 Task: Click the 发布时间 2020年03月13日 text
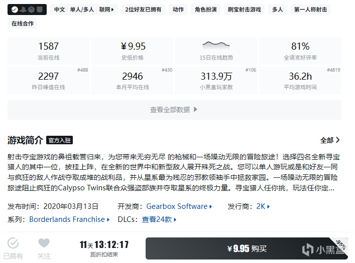pos(53,206)
